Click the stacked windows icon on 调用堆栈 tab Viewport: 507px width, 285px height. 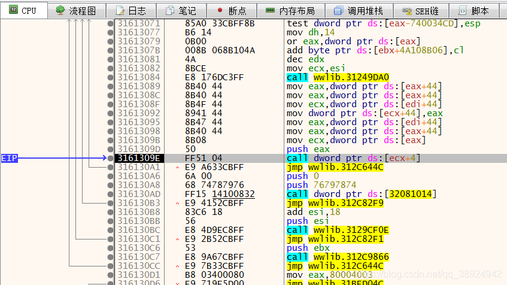point(338,11)
